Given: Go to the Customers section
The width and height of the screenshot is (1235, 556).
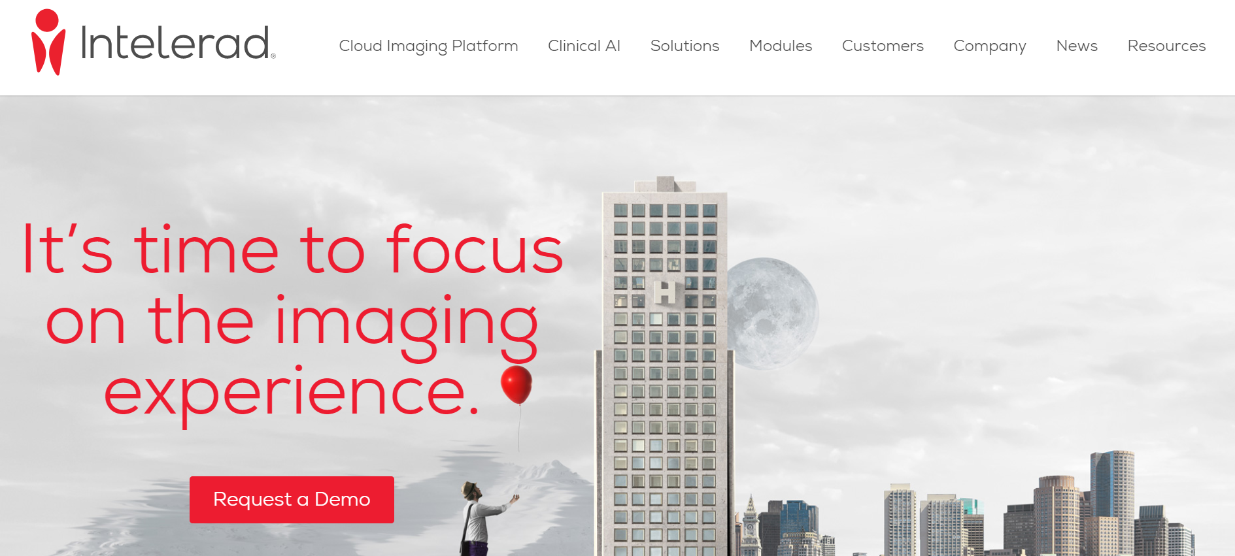Looking at the screenshot, I should coord(883,46).
